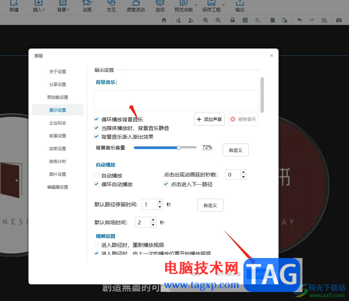Click the background music volume slider handle
349x301 pixels.
[179, 148]
